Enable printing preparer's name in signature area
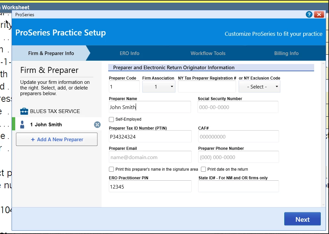 tap(112, 169)
